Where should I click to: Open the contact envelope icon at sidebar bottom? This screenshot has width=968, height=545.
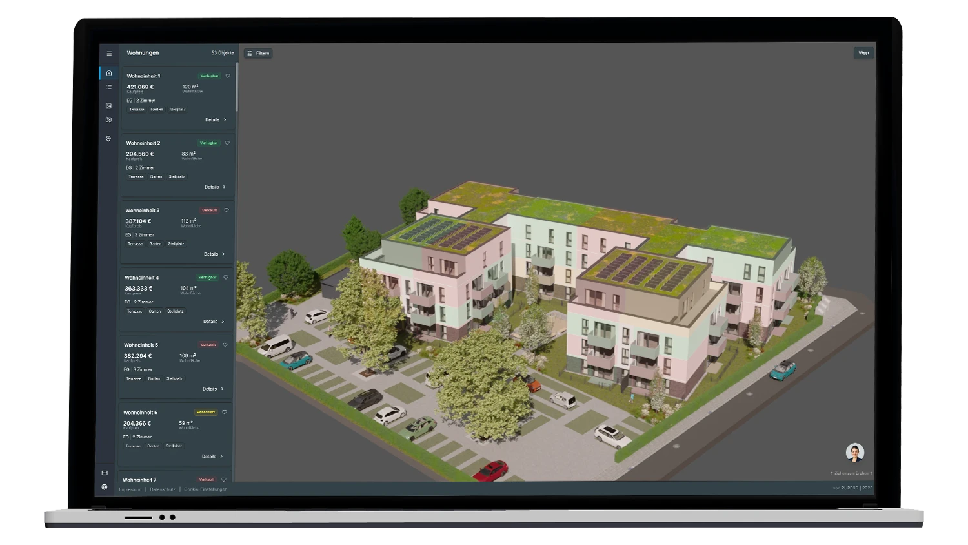(105, 473)
